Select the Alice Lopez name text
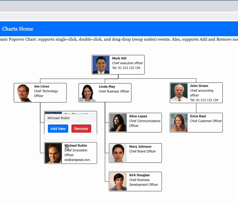 tap(138, 116)
